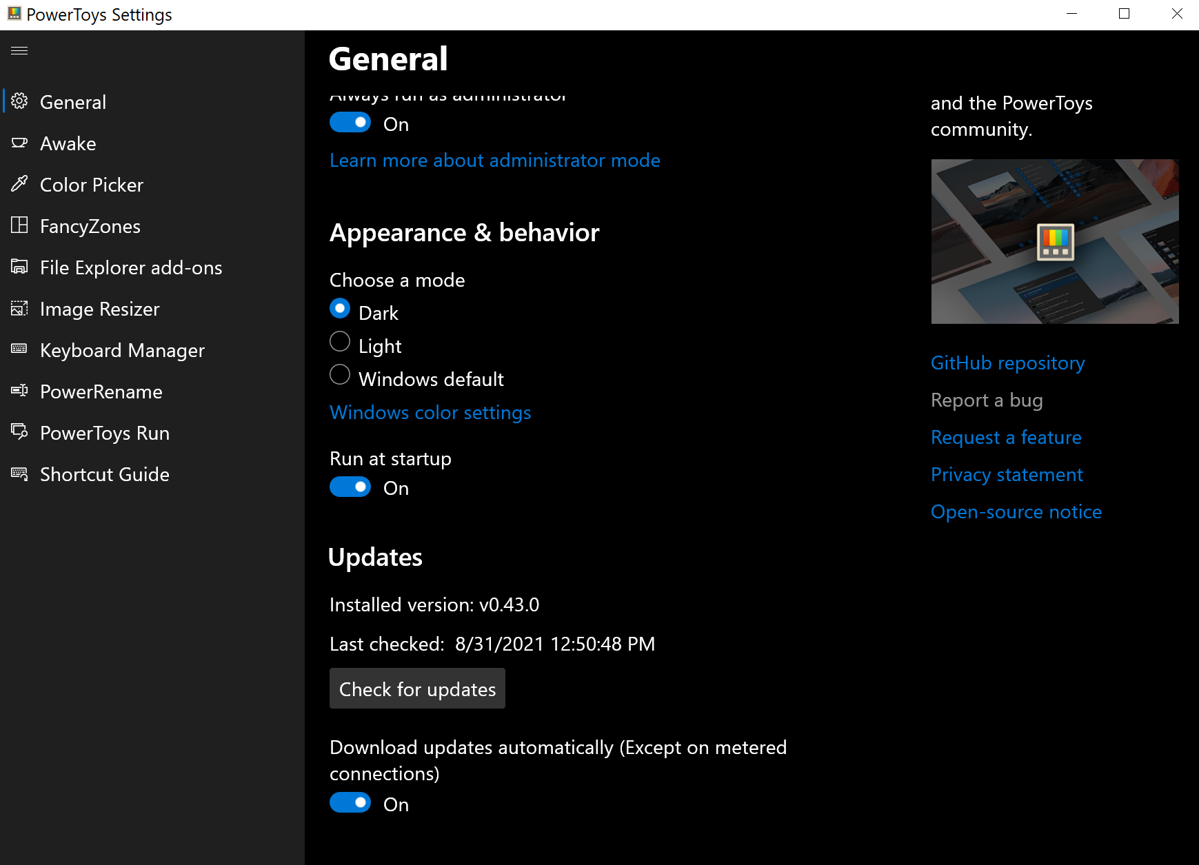The image size is (1199, 865).
Task: Turn off Always run as administrator toggle
Action: tap(350, 123)
